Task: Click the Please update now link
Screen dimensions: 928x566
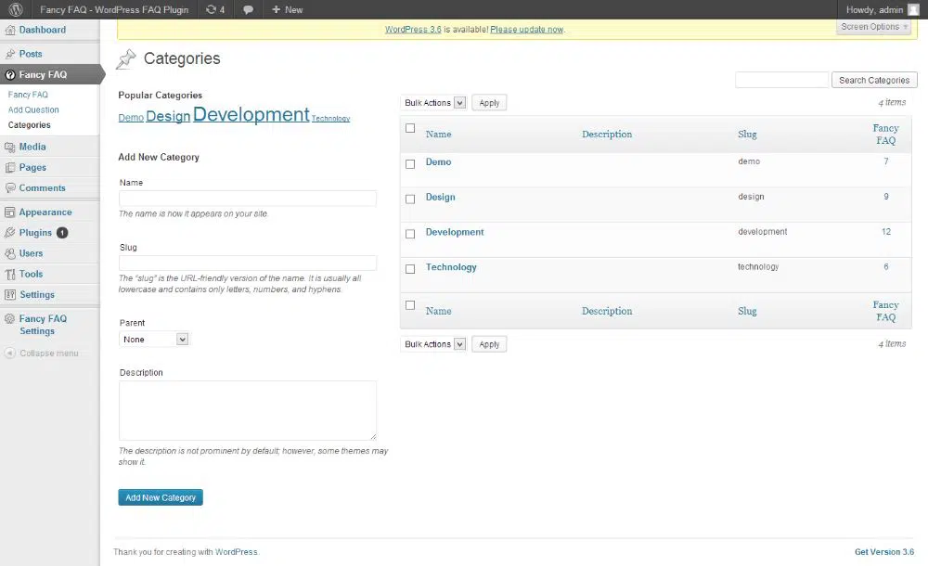Action: (526, 30)
